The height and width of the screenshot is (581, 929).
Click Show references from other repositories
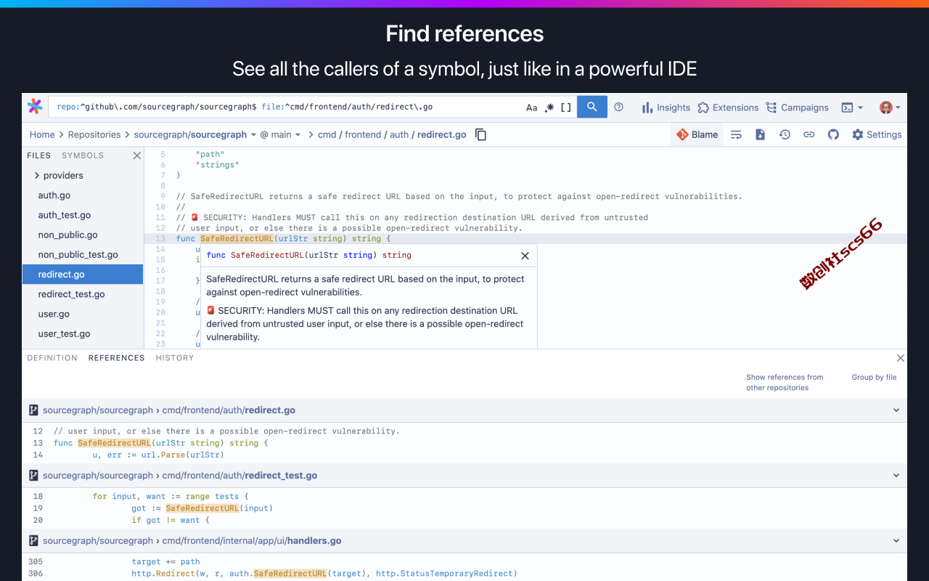[785, 382]
